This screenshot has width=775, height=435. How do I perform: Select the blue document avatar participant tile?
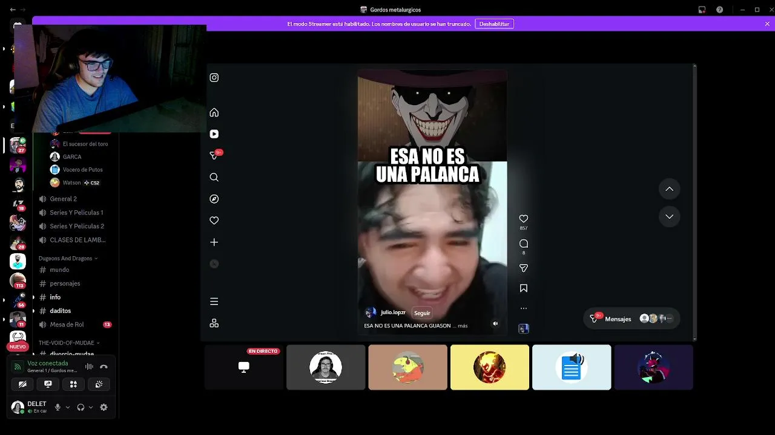pos(572,367)
